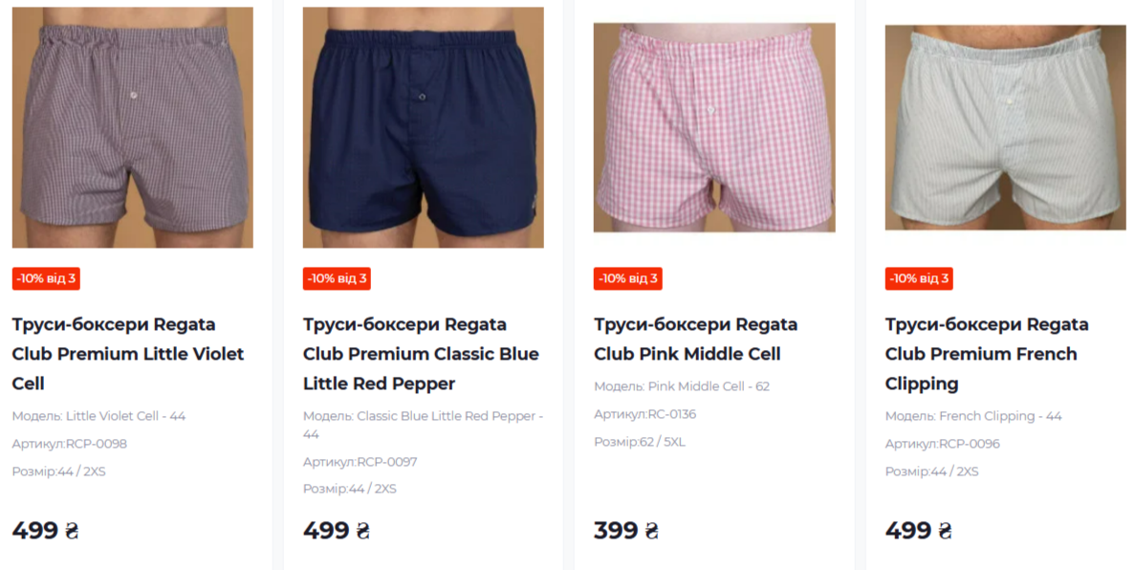The width and height of the screenshot is (1135, 570).
Task: Open the navy Classic Blue boxers photo
Action: pos(424,127)
